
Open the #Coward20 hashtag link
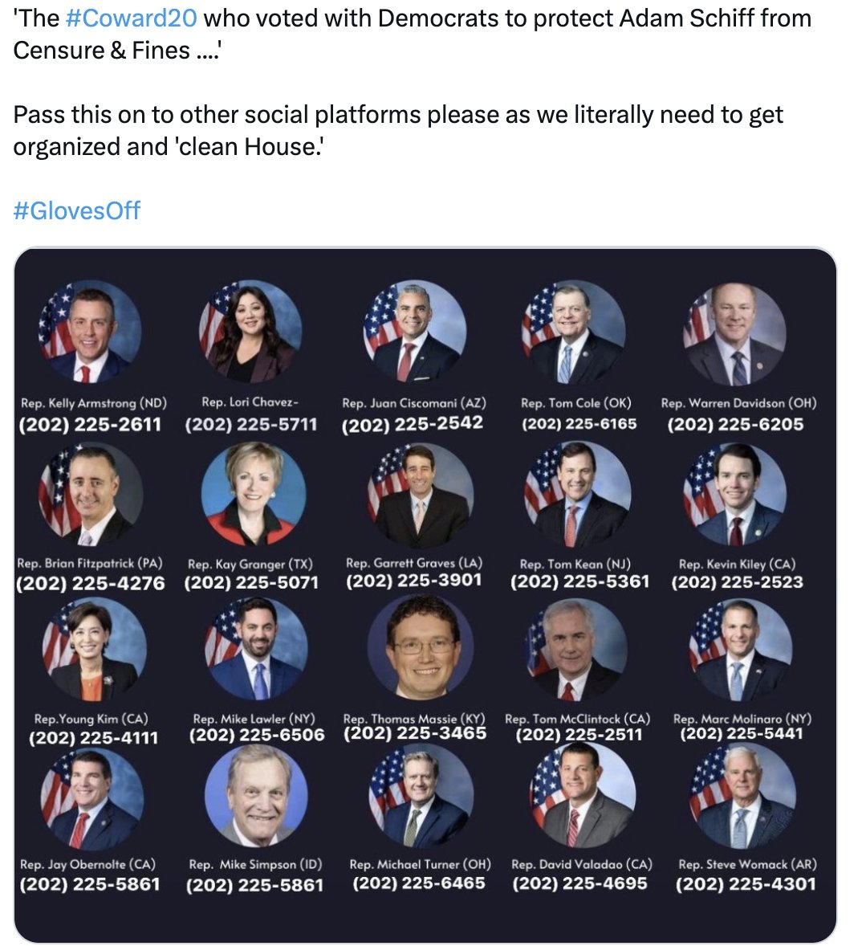pyautogui.click(x=131, y=18)
